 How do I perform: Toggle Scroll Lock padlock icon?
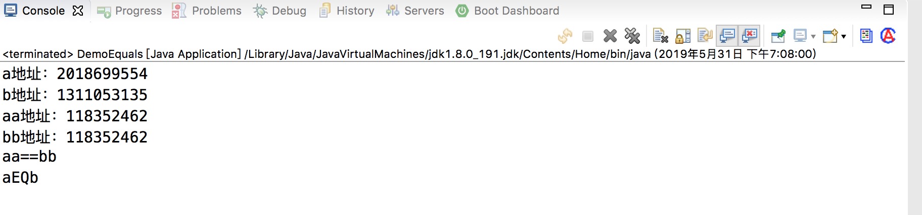[682, 36]
